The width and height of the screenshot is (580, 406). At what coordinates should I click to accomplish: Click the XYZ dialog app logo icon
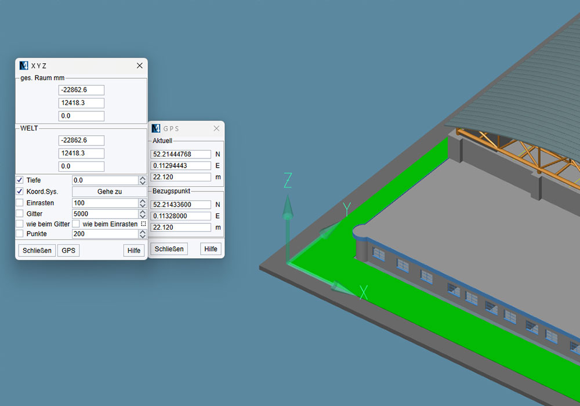coord(24,66)
